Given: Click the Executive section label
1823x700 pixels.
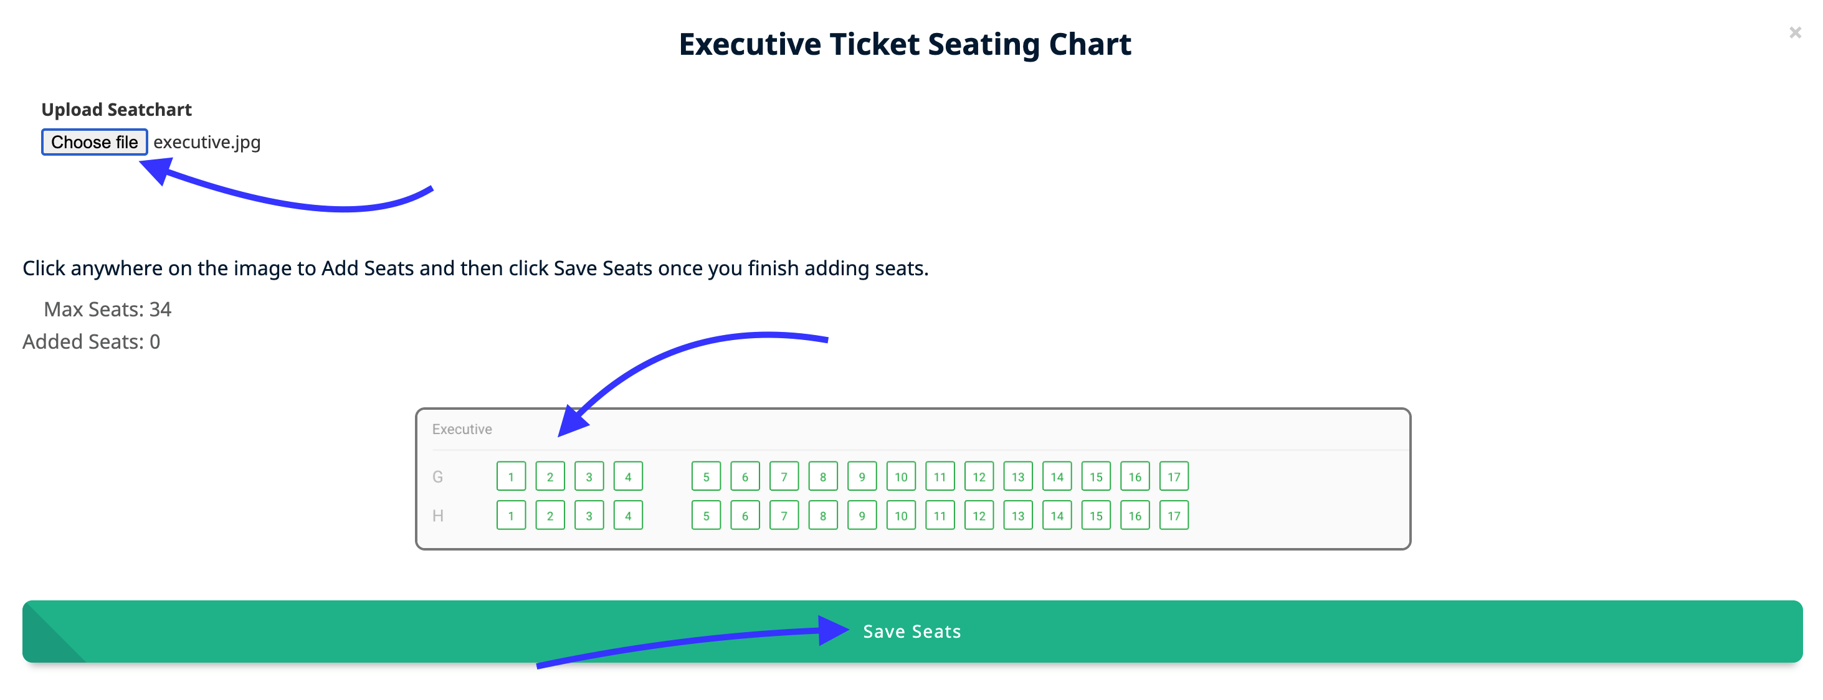Looking at the screenshot, I should tap(462, 428).
